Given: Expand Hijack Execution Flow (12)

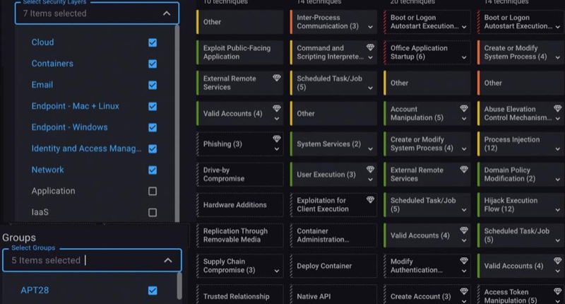Looking at the screenshot, I should (557, 209).
